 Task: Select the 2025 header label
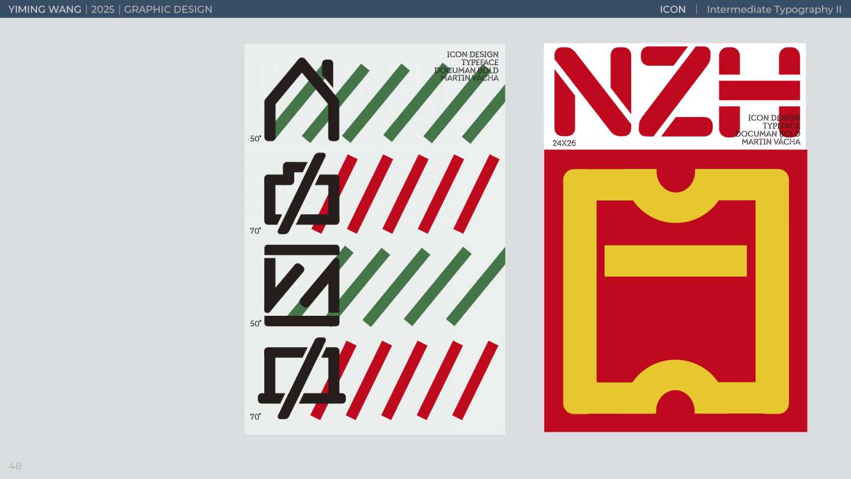point(103,9)
